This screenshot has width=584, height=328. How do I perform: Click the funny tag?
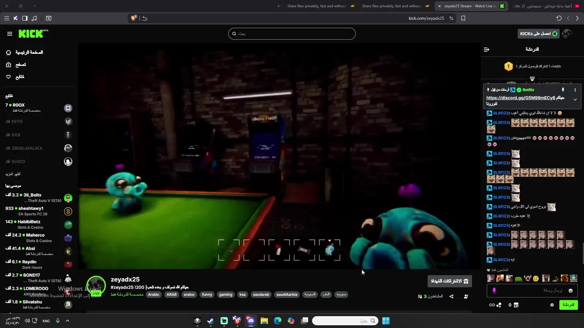[207, 295]
